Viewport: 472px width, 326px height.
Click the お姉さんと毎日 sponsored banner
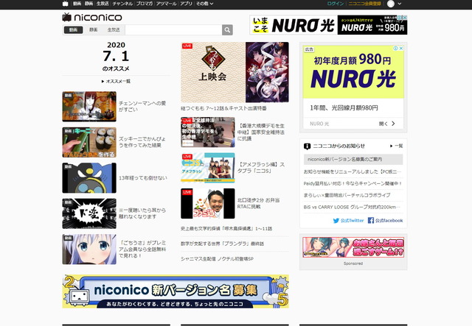(353, 247)
